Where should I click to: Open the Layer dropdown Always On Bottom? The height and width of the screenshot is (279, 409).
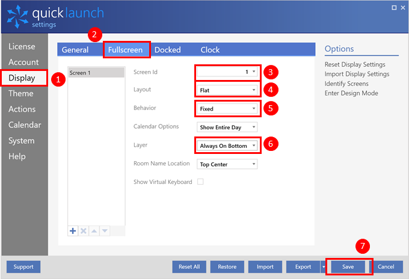(227, 146)
